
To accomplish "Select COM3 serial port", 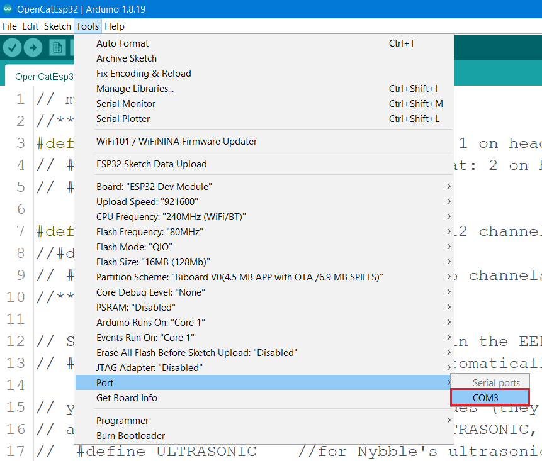I will pyautogui.click(x=490, y=397).
